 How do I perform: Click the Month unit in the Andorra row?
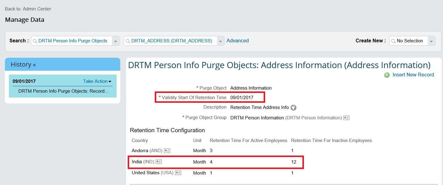(x=199, y=151)
